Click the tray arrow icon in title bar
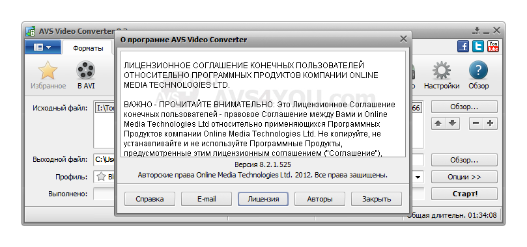 click(476, 31)
